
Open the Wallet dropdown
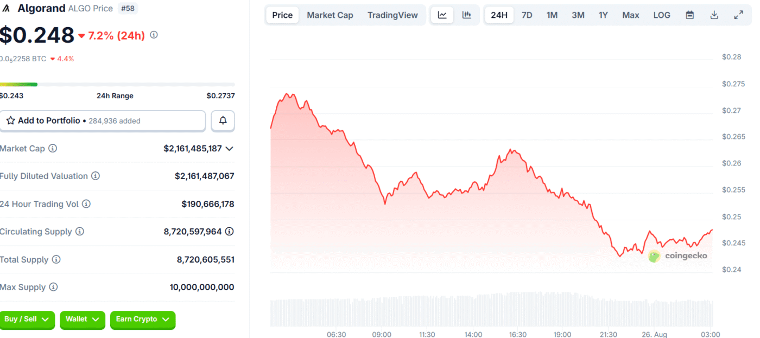tap(83, 320)
